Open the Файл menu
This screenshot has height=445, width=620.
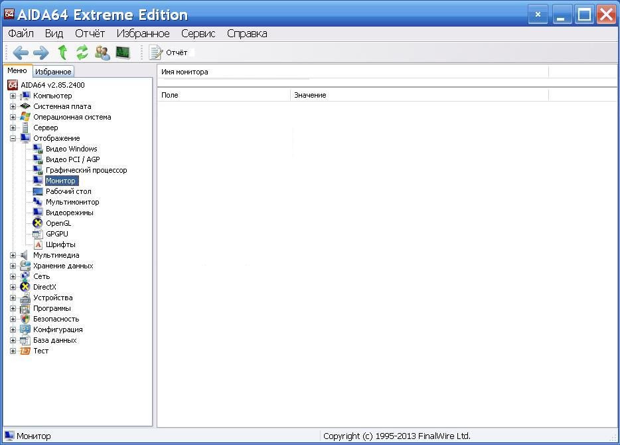21,34
